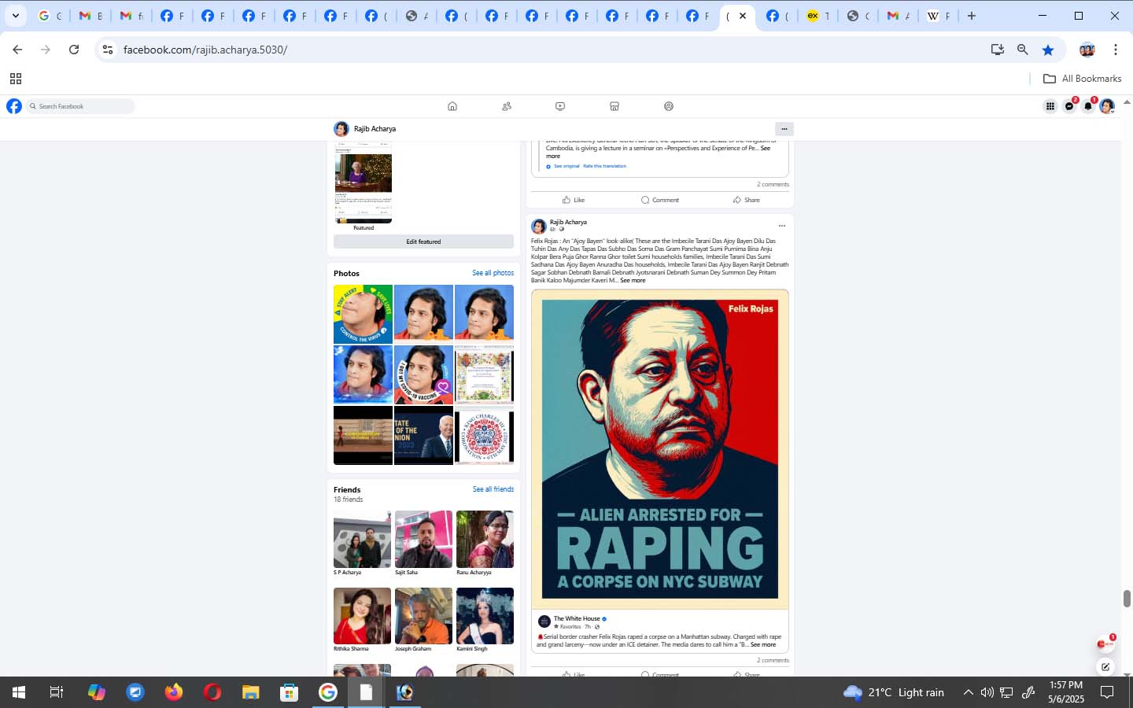Open the Facebook menu grid icon
The width and height of the screenshot is (1133, 708).
point(1050,106)
